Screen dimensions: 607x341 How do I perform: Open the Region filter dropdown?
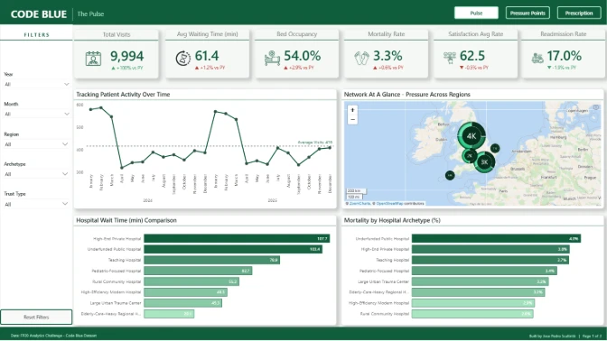click(x=36, y=144)
